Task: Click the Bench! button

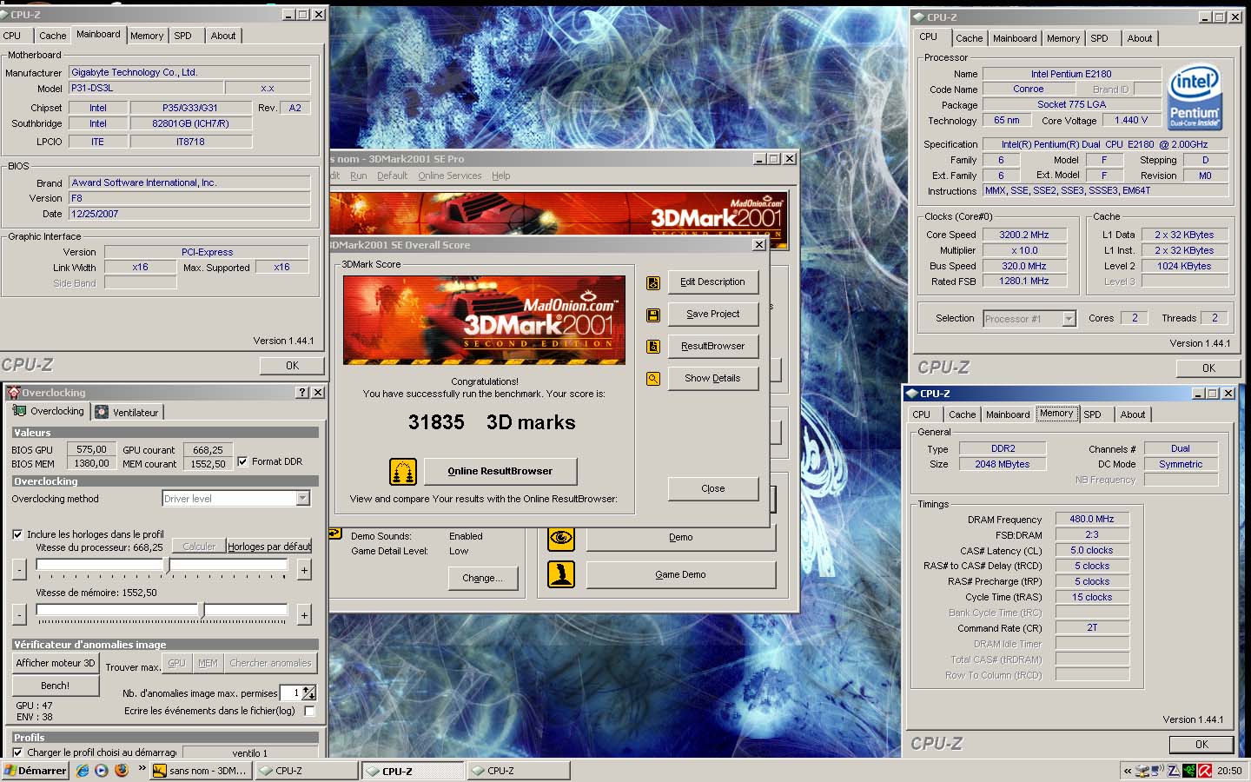Action: tap(55, 686)
